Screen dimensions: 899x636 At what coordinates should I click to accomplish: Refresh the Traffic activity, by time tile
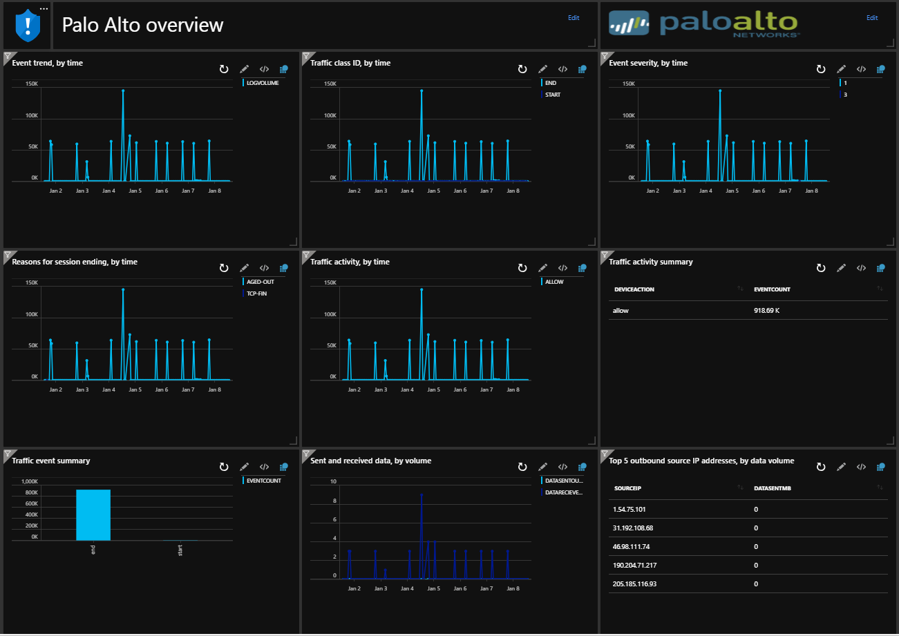point(522,268)
